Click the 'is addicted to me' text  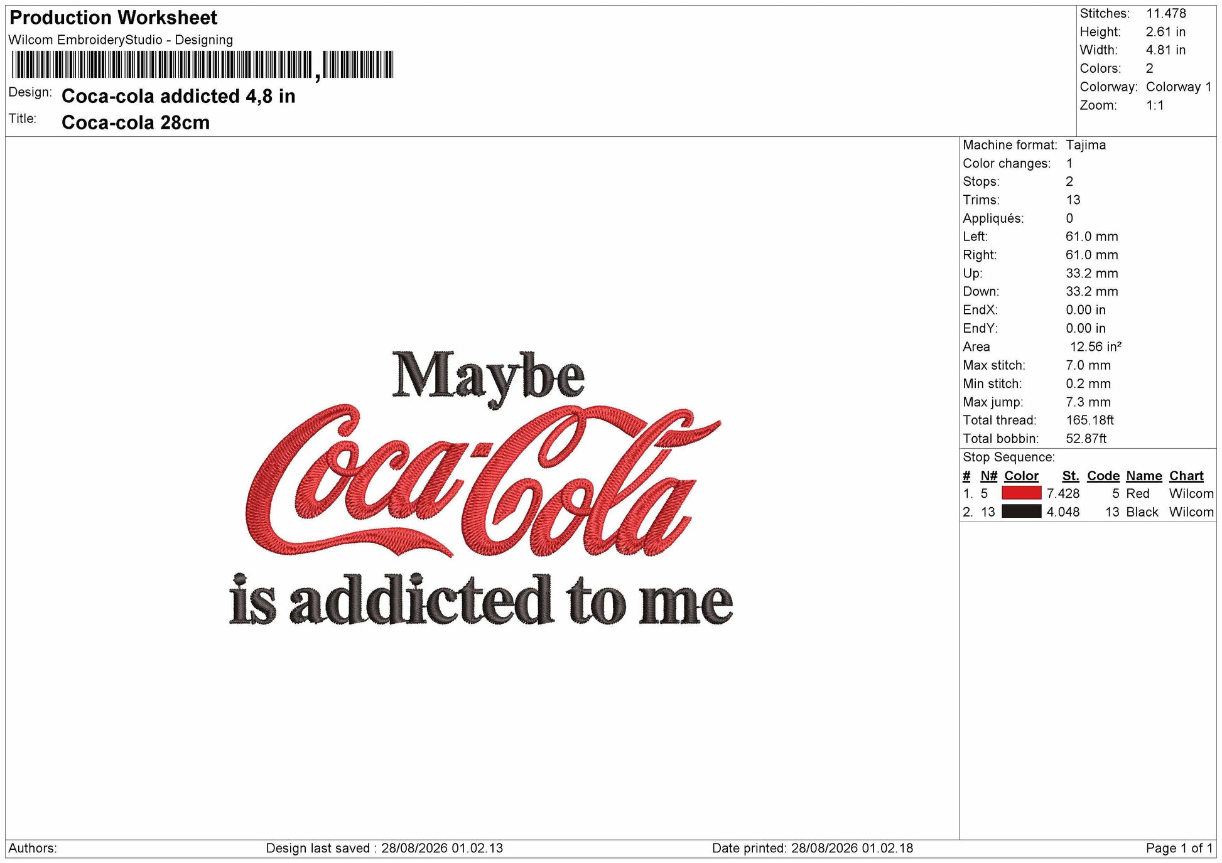click(481, 600)
